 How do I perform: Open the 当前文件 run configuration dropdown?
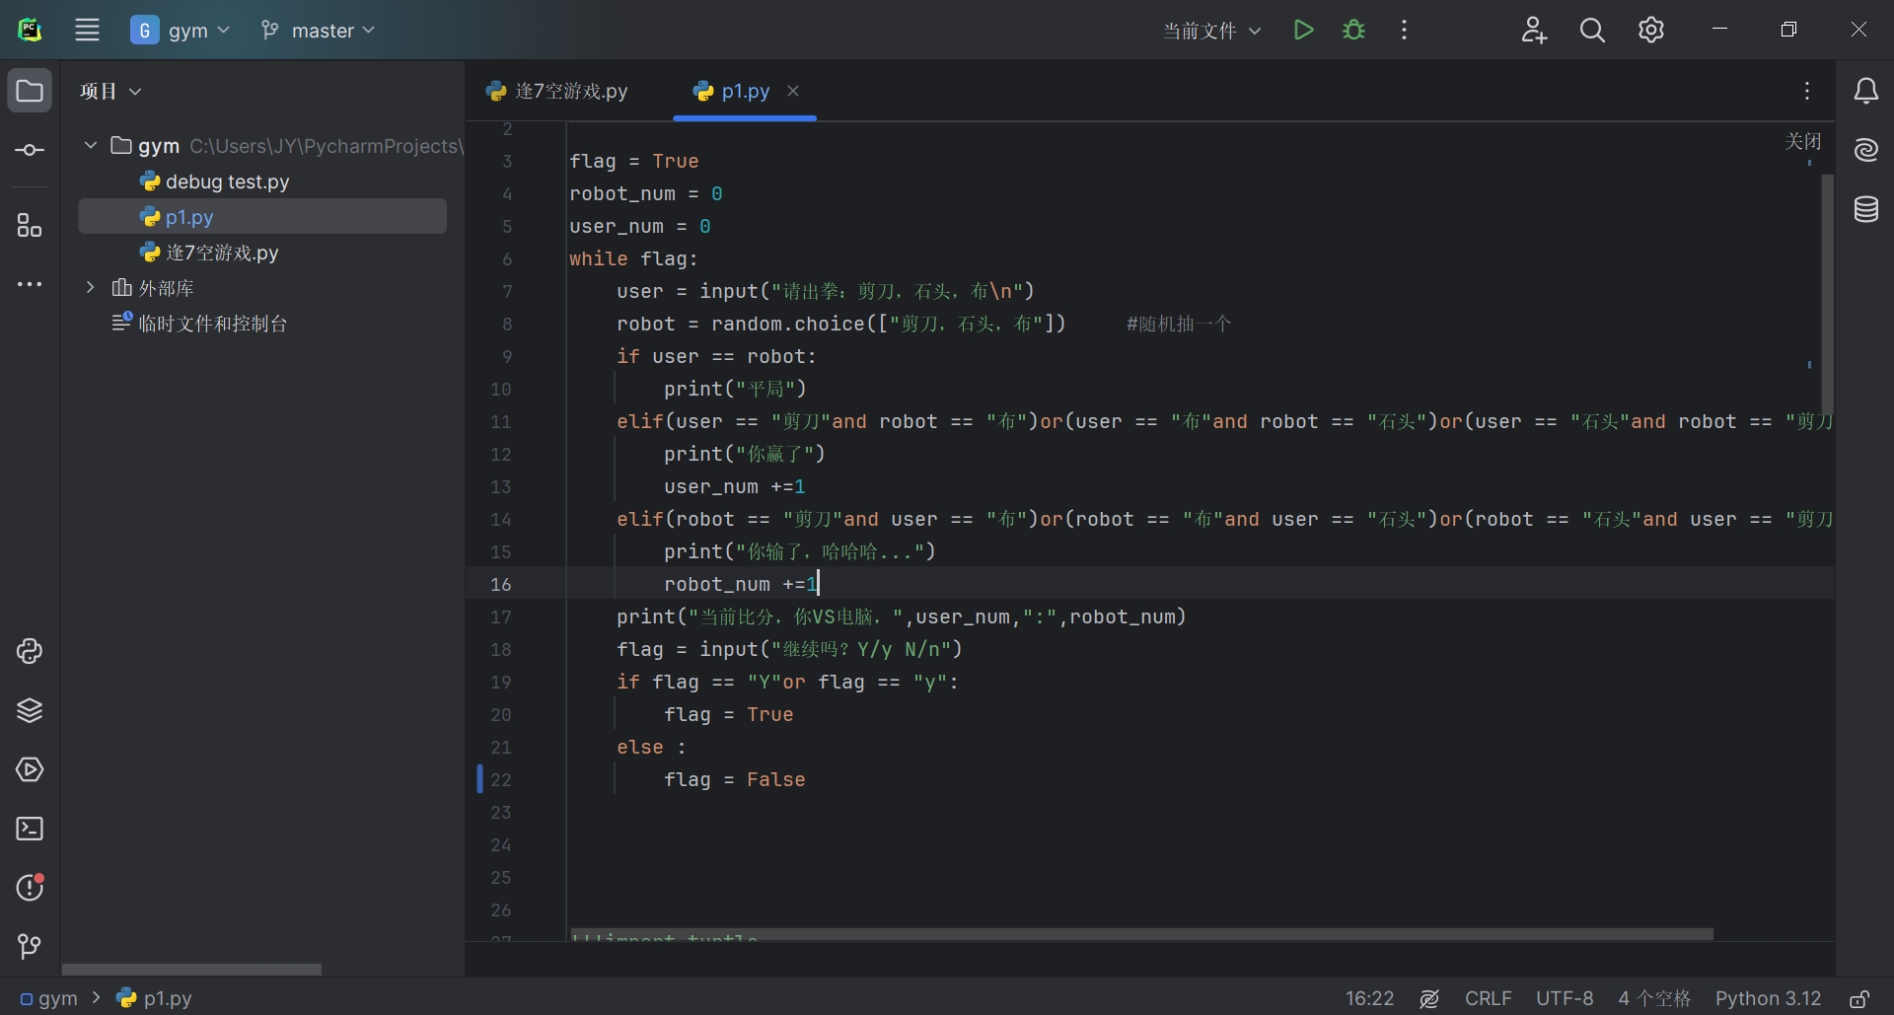click(1211, 31)
